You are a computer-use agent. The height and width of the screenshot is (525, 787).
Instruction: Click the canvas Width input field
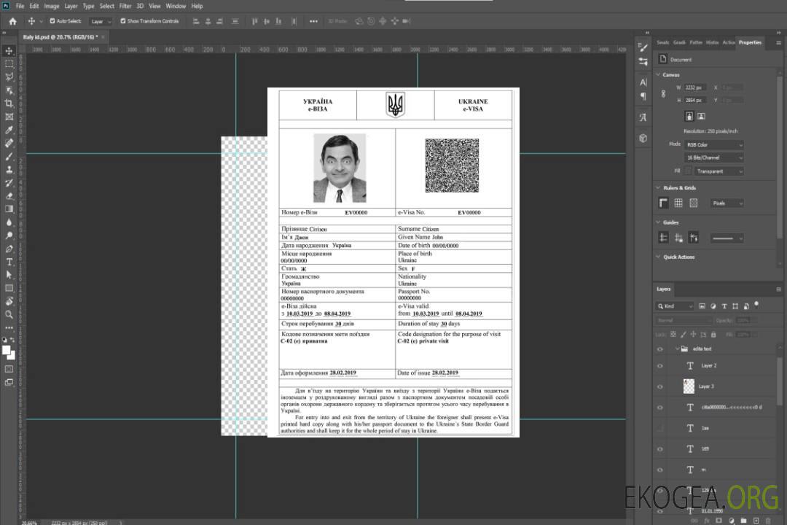coord(695,87)
